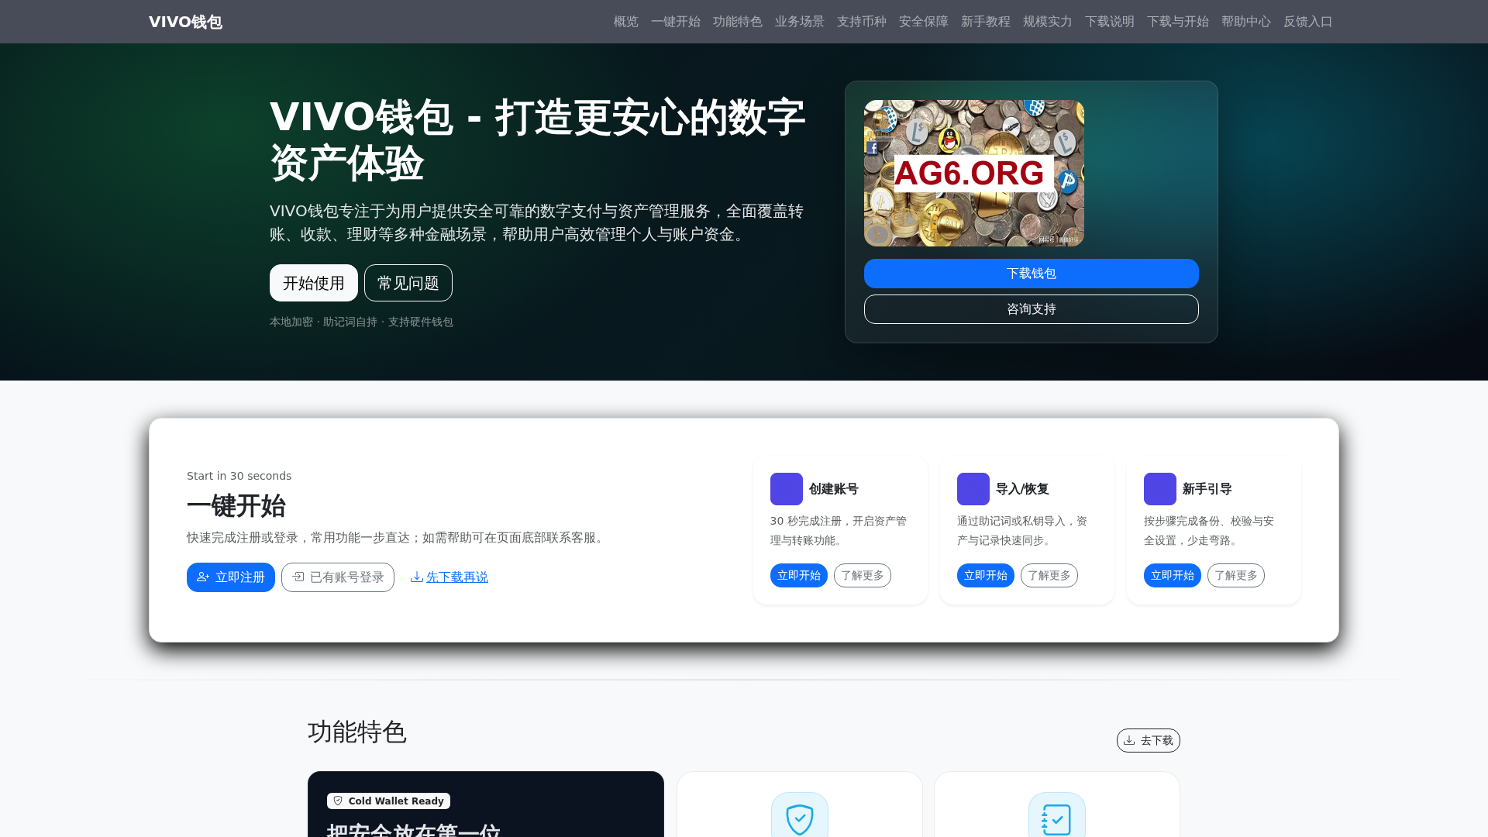Click 立即开始 under 导入/恢复

(x=986, y=576)
